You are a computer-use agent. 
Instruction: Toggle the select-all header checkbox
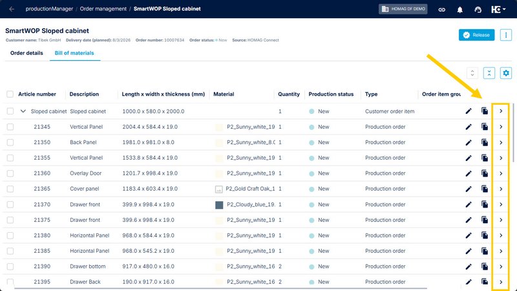10,94
